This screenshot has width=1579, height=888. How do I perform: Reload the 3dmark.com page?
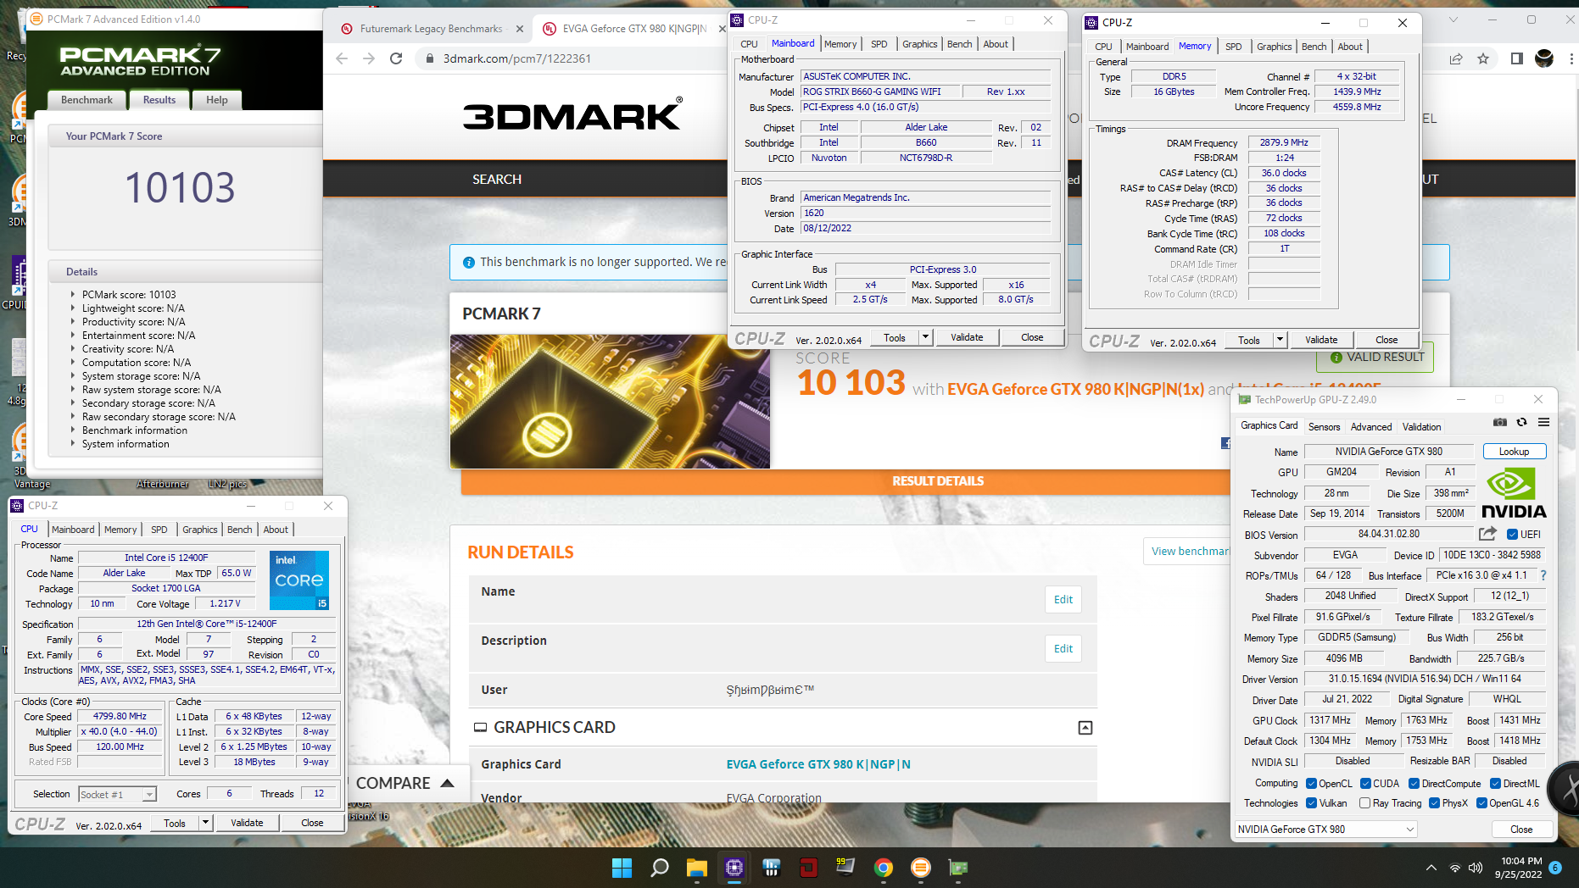(x=396, y=58)
